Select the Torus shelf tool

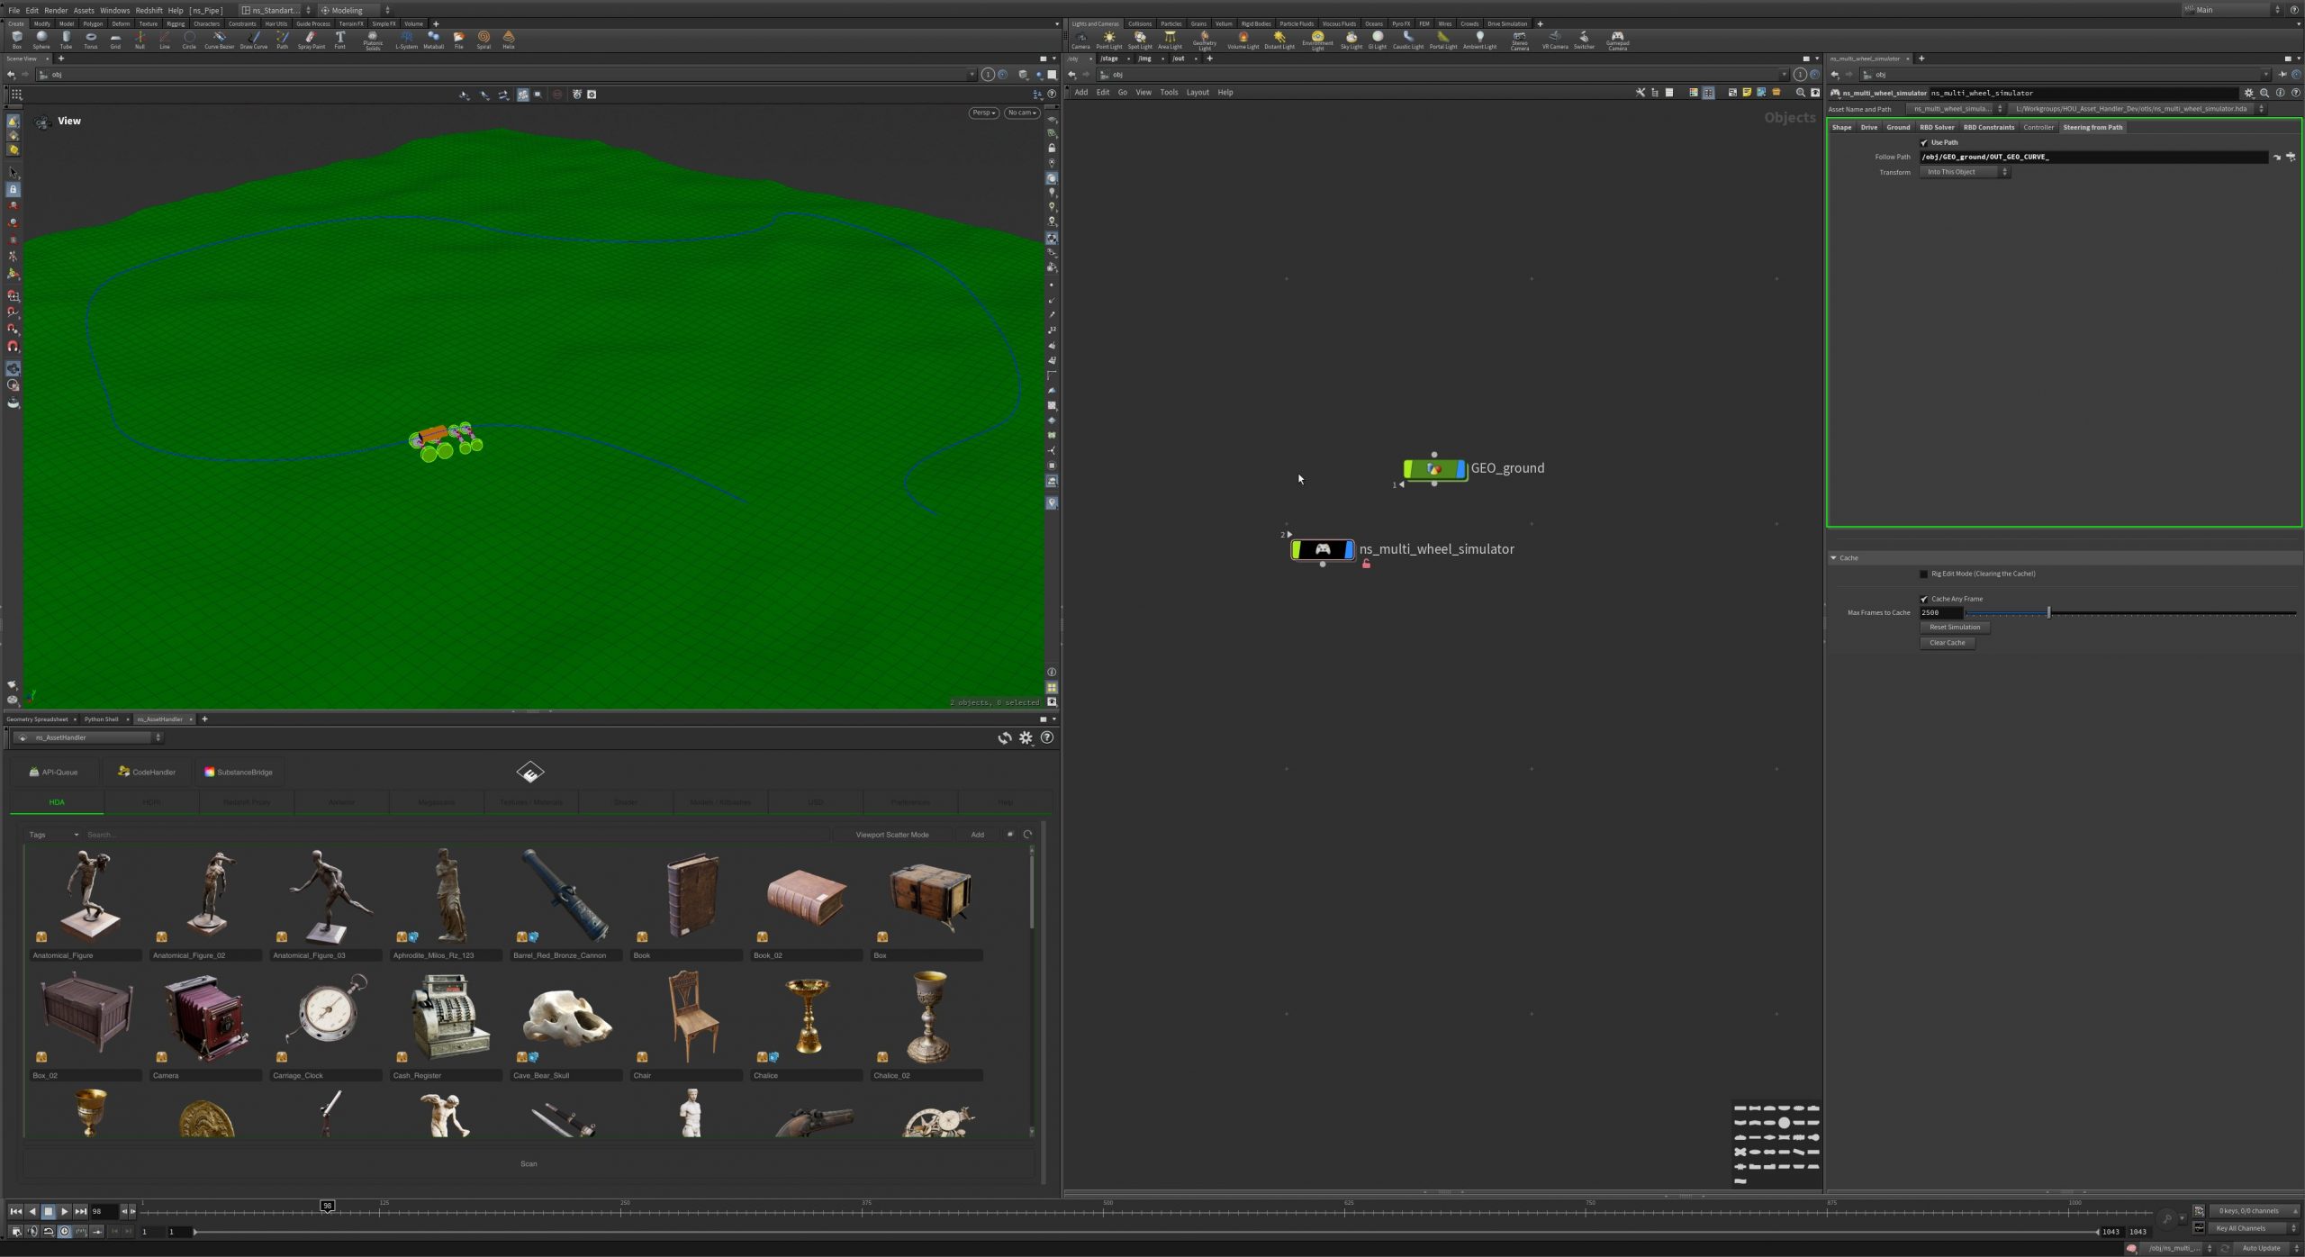(90, 39)
